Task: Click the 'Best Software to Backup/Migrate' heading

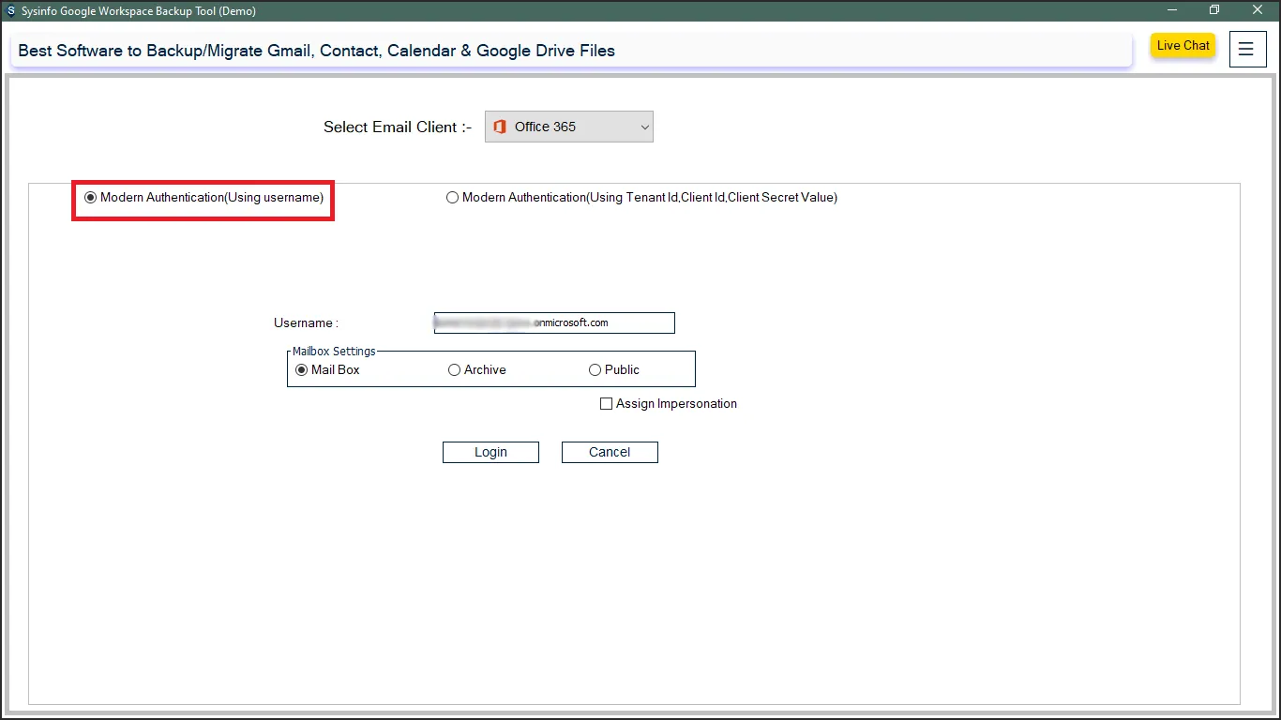Action: (x=317, y=51)
